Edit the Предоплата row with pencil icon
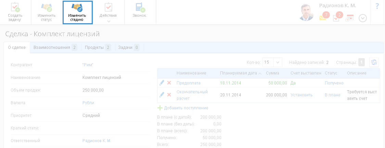Screen dimensions: 385x148 coord(162,83)
